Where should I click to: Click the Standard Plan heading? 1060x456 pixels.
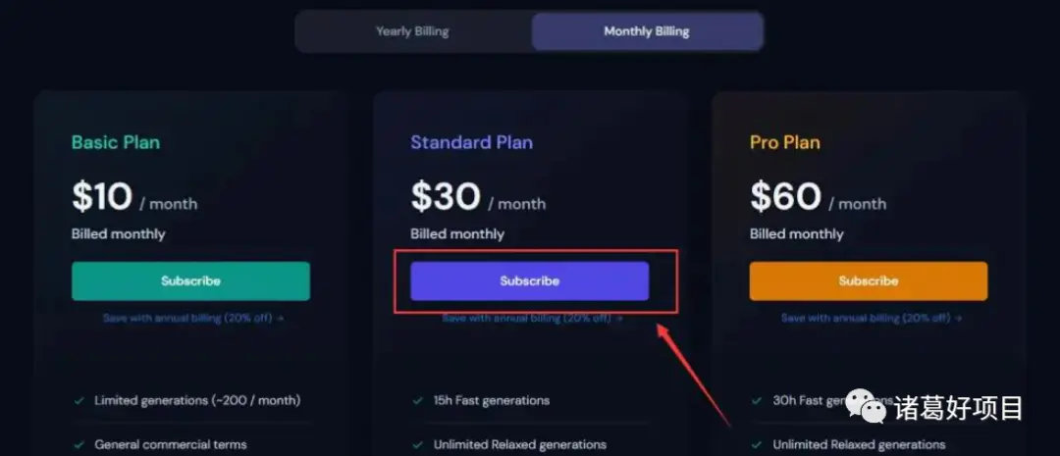[471, 142]
